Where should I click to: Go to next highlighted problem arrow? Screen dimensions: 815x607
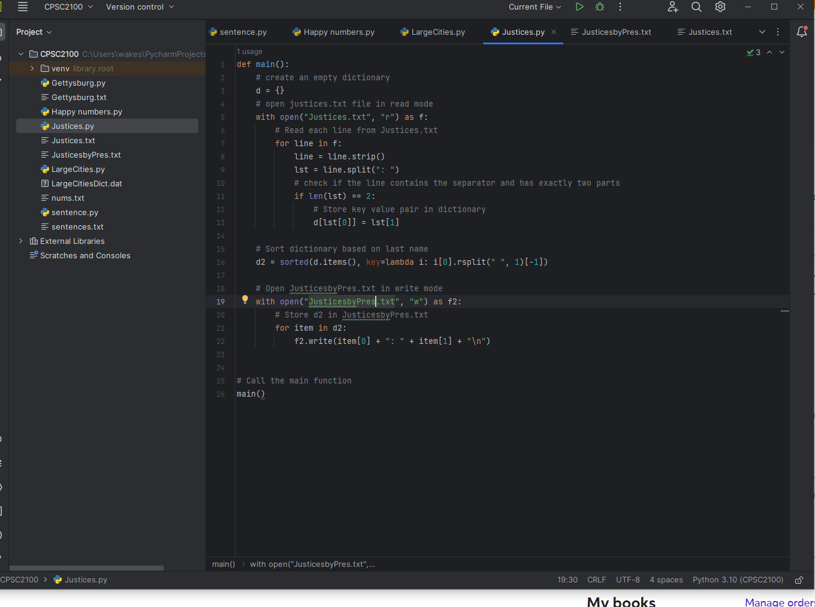[x=782, y=52]
